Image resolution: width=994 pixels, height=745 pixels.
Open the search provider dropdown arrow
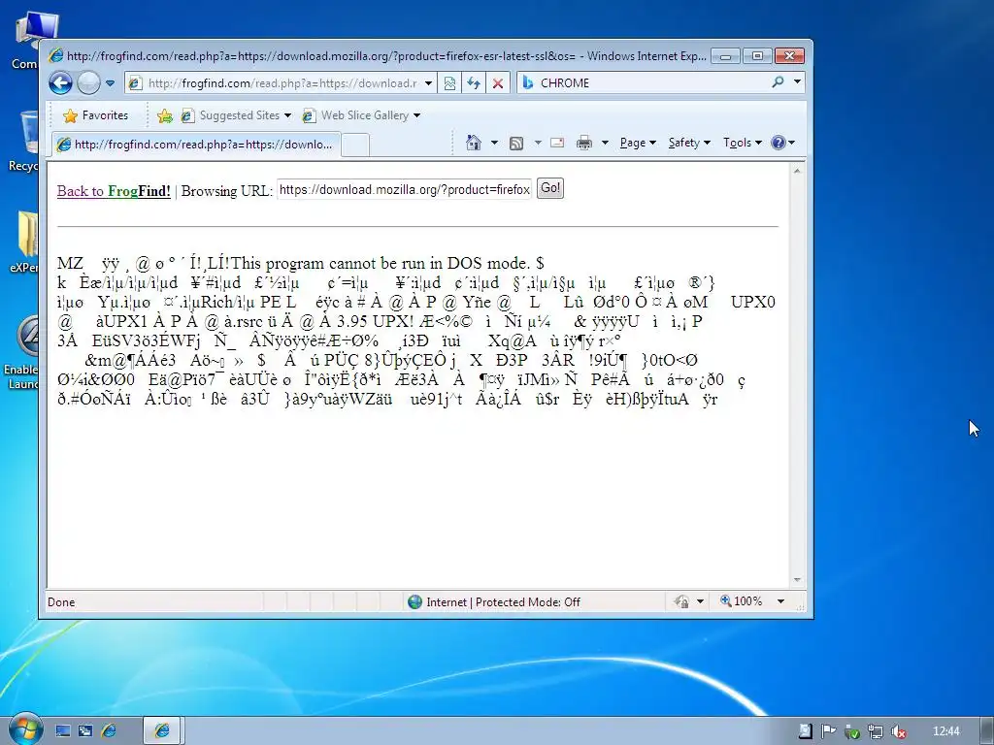click(x=798, y=82)
